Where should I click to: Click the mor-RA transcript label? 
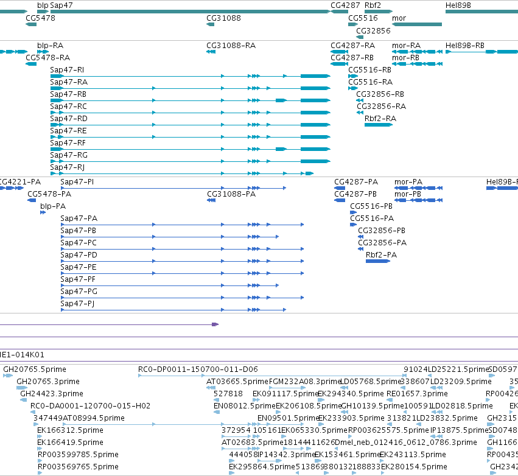pos(407,46)
